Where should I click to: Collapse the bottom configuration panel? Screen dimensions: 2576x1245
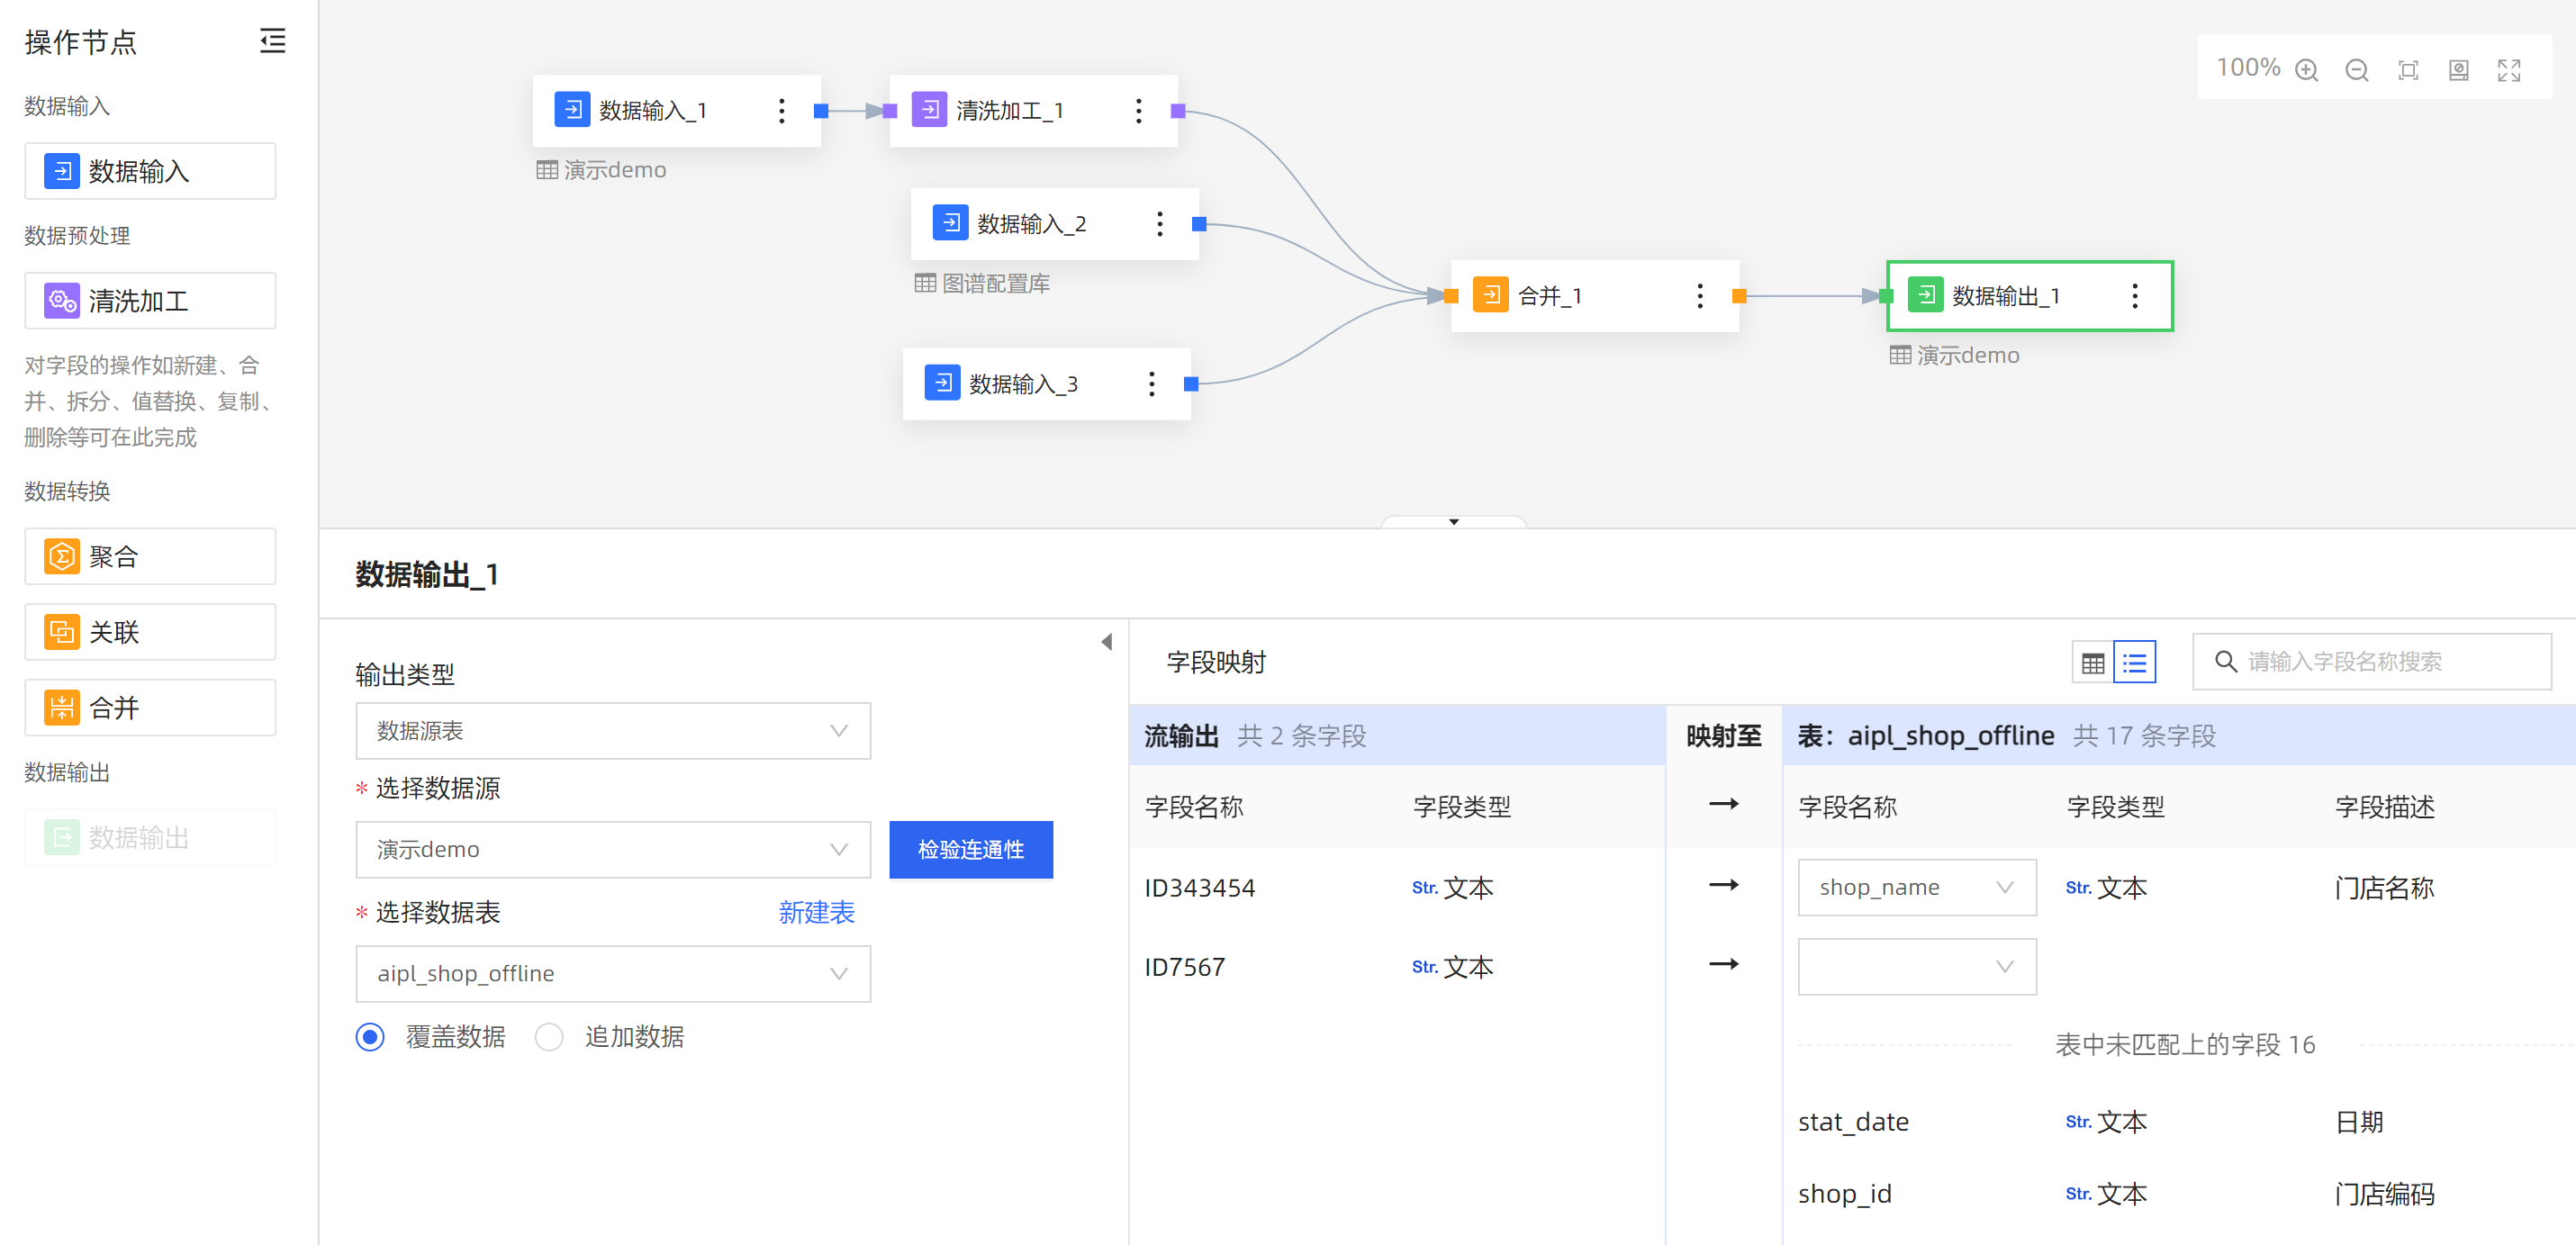[1454, 521]
